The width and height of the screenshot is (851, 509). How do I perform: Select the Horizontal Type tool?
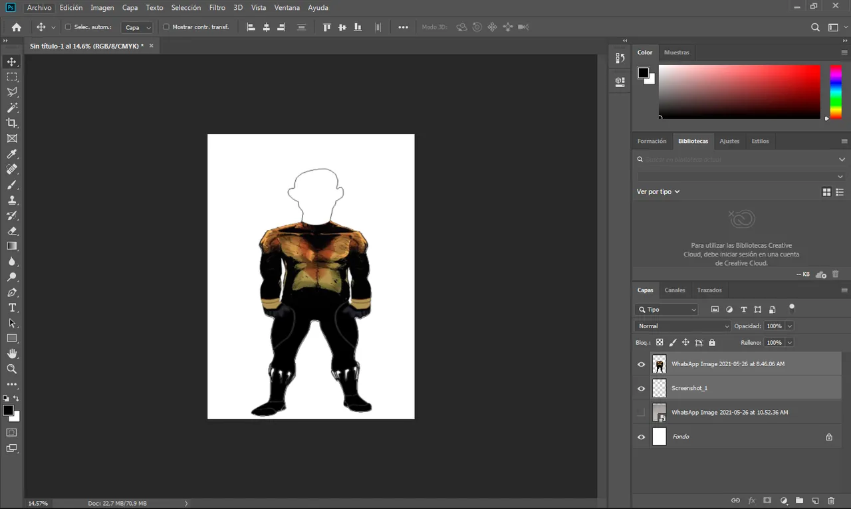click(x=12, y=308)
